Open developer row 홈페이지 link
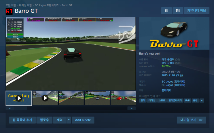 click(179, 81)
